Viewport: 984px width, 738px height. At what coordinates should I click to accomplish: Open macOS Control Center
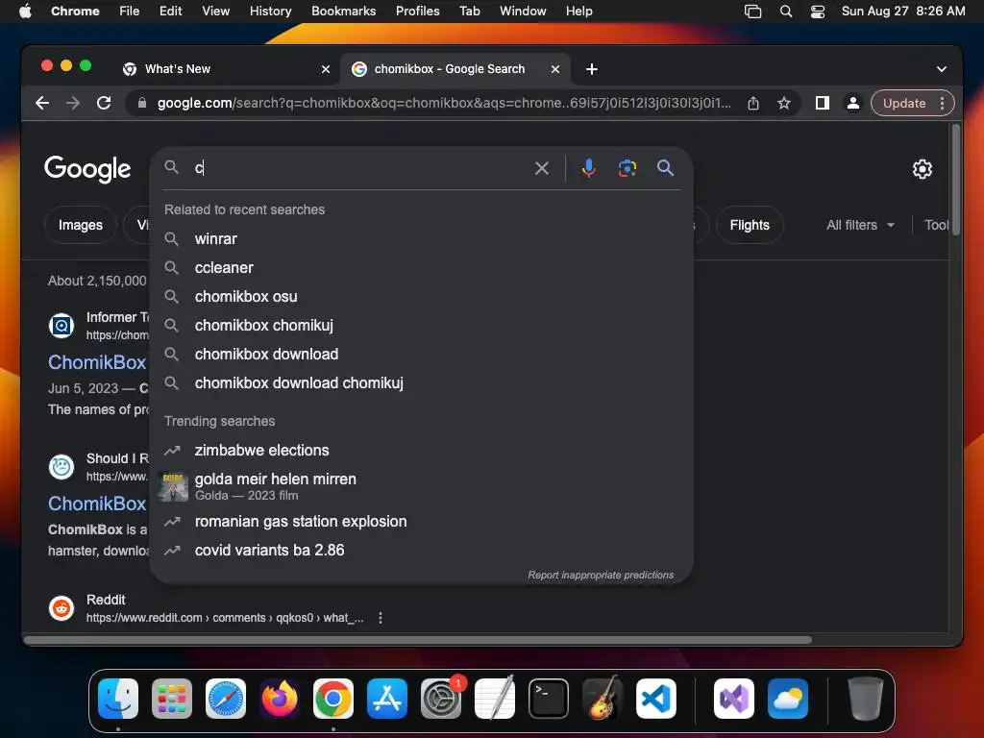(817, 12)
